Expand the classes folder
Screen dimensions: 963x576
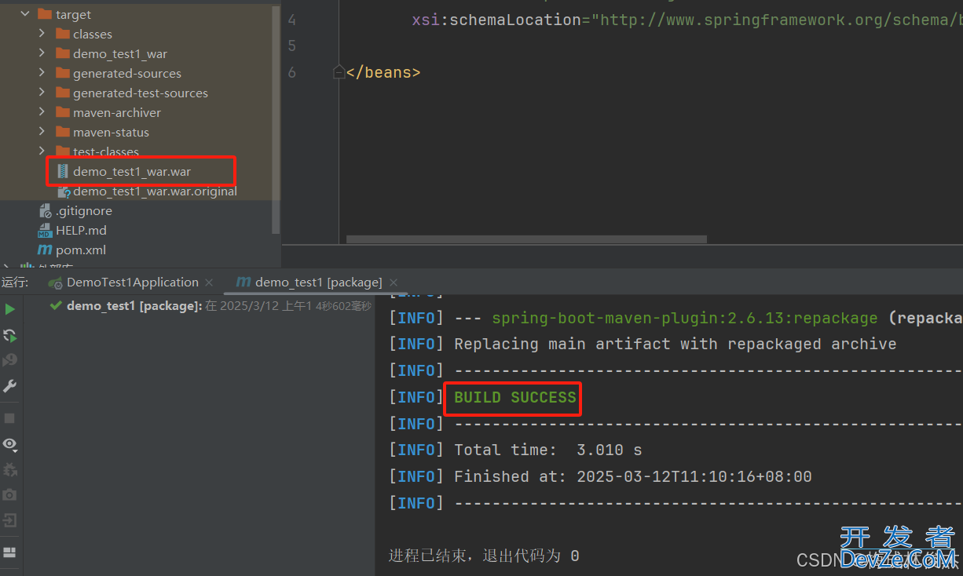(42, 34)
